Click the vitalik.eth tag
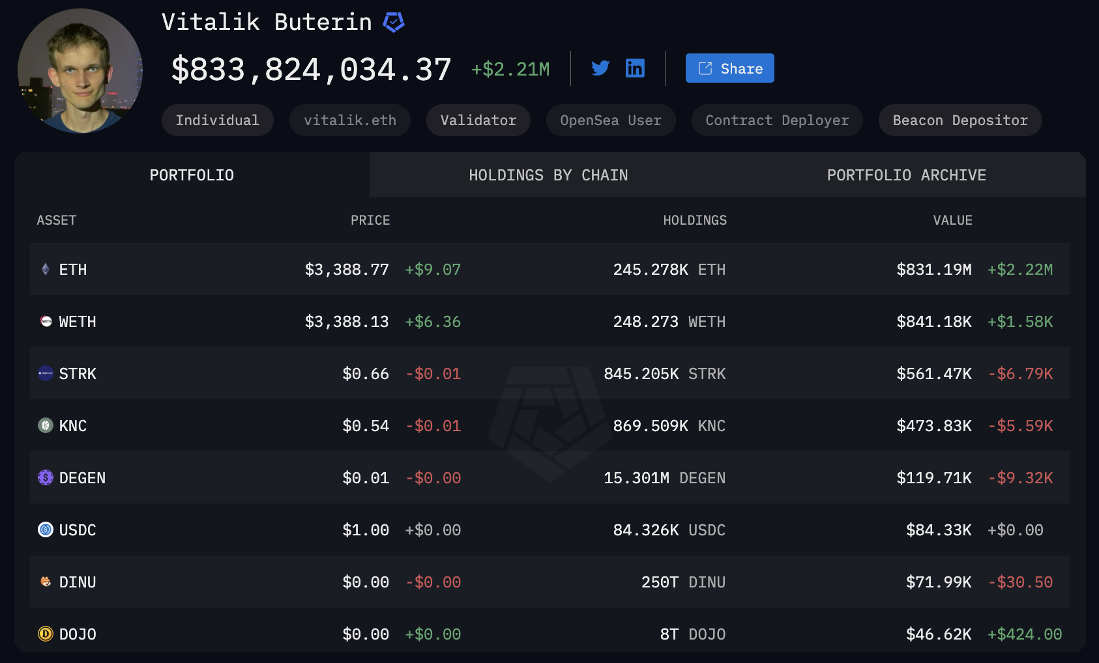The image size is (1099, 663). click(350, 120)
